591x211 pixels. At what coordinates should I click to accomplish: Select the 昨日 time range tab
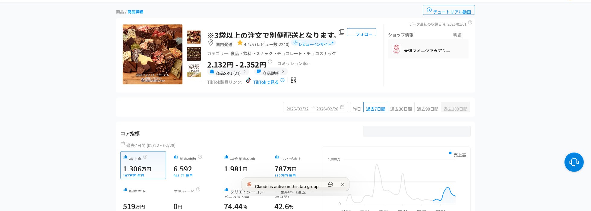point(357,108)
